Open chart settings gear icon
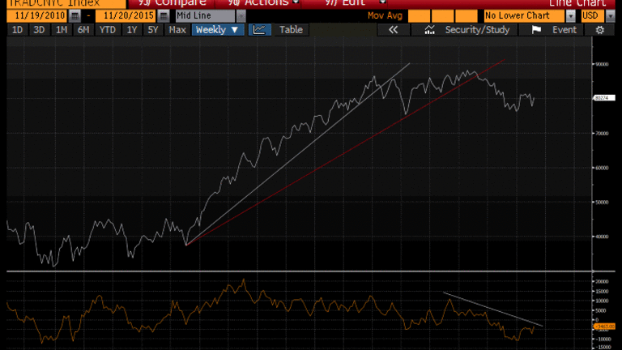The height and width of the screenshot is (350, 622). pyautogui.click(x=600, y=30)
